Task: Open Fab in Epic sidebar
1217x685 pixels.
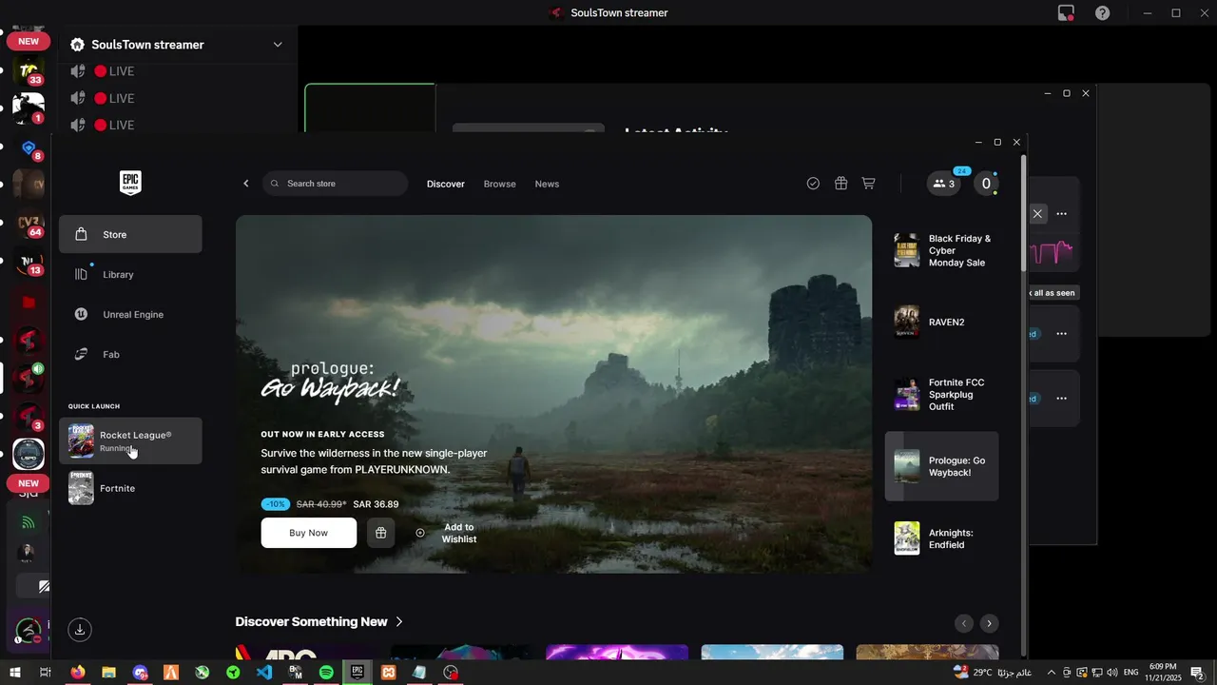Action: coord(130,354)
